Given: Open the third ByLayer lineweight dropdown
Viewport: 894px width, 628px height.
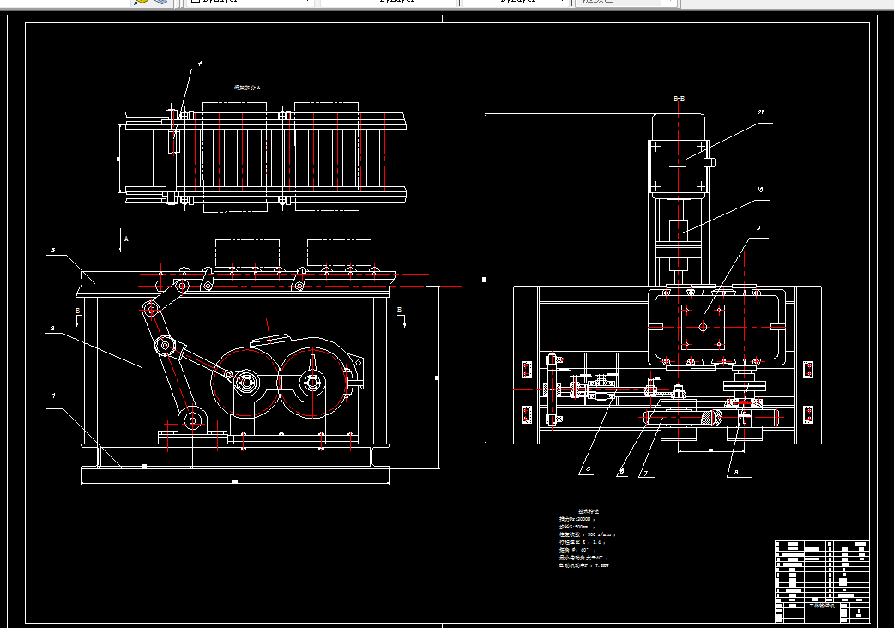Looking at the screenshot, I should 516,2.
